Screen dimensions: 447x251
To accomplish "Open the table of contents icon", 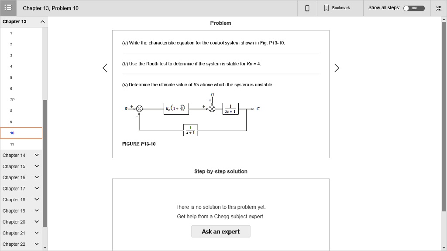I will [8, 7].
